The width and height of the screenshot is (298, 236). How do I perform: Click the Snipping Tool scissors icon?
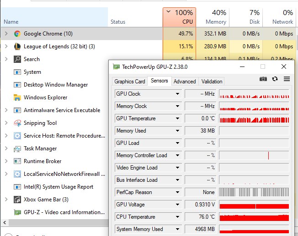pyautogui.click(x=17, y=123)
